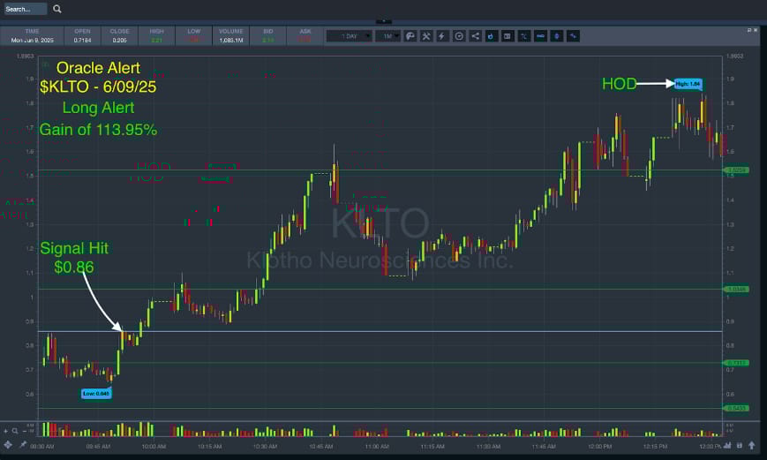
Task: Click the minus zoom-out icon at chart bottom
Action: [x=25, y=431]
